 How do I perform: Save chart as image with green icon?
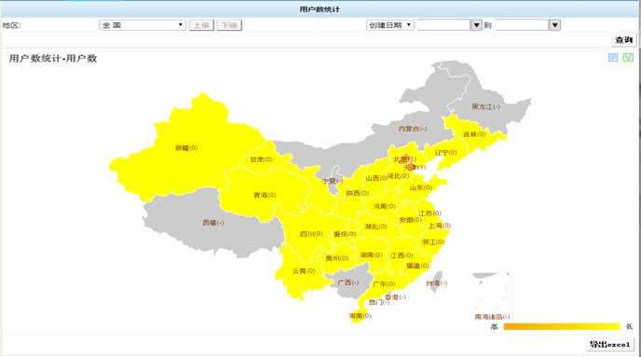pos(628,58)
